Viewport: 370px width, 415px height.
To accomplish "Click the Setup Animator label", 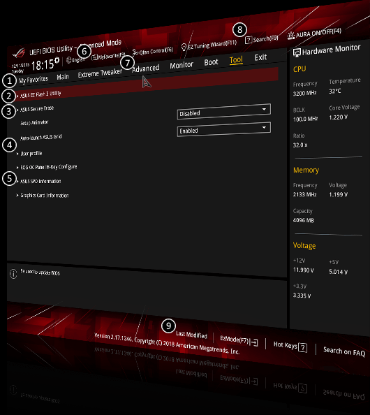I will click(34, 122).
